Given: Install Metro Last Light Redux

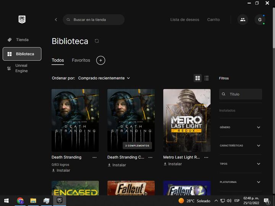Looking at the screenshot, I should (x=173, y=164).
